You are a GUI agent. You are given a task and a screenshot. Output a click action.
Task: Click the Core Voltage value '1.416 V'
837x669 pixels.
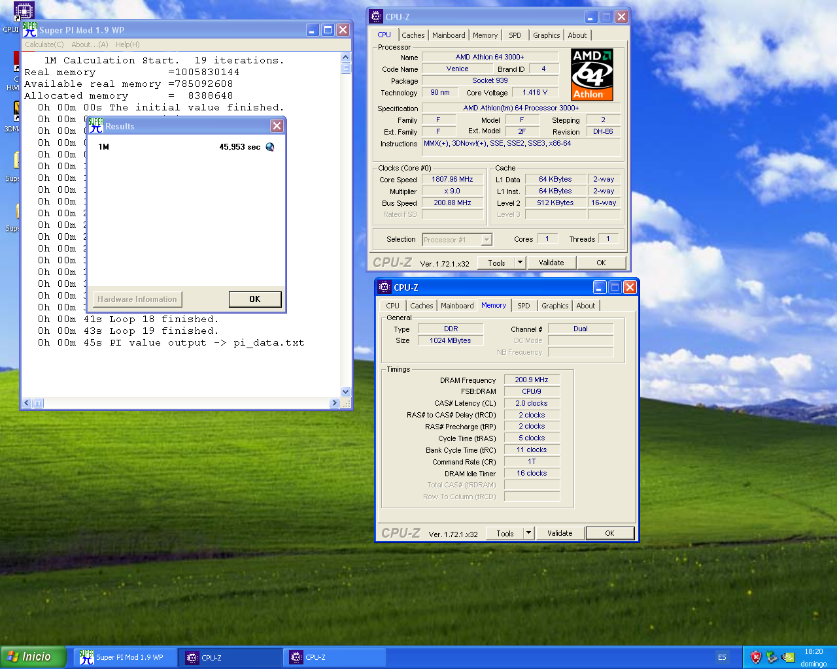click(535, 92)
